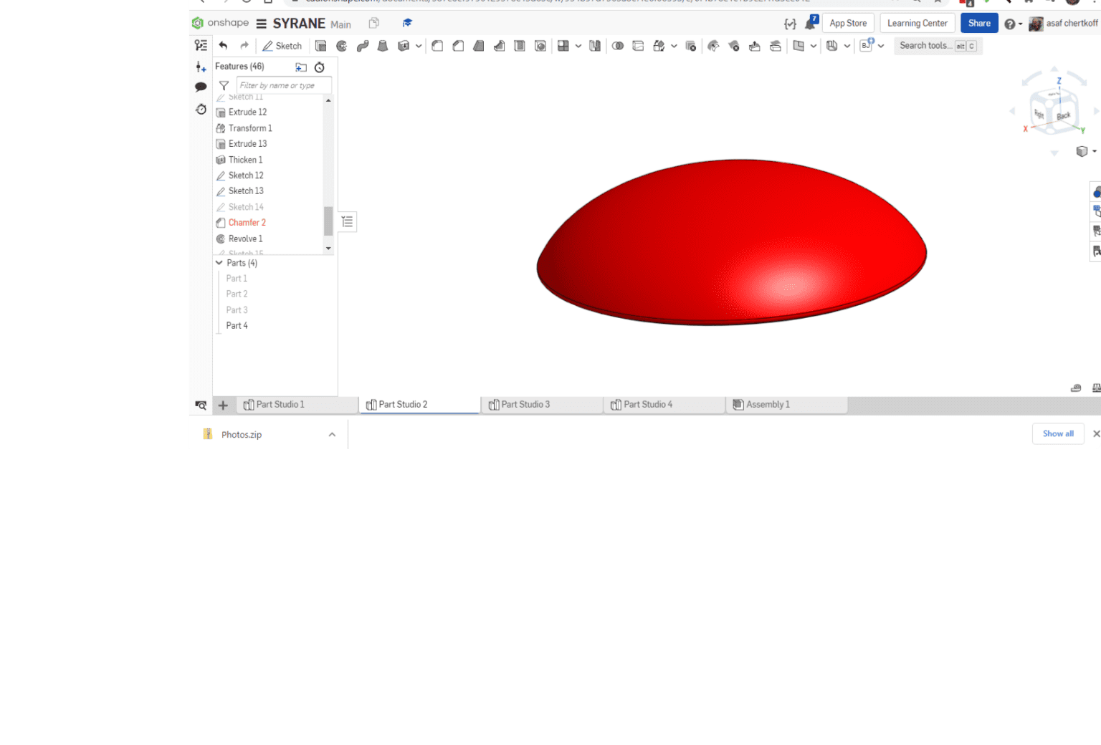This screenshot has height=745, width=1101.
Task: Expand the Plane tool dropdown arrow
Action: point(814,46)
